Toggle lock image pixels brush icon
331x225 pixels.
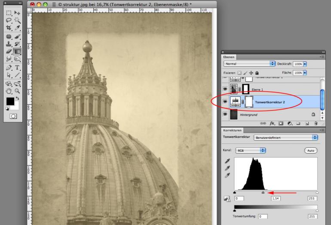pos(245,73)
